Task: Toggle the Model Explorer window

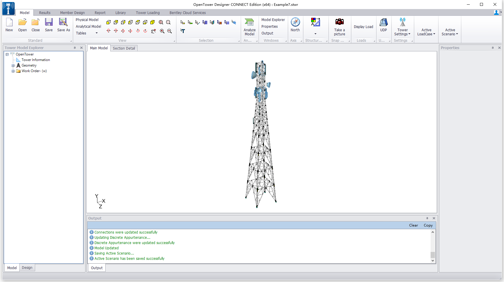Action: click(273, 20)
